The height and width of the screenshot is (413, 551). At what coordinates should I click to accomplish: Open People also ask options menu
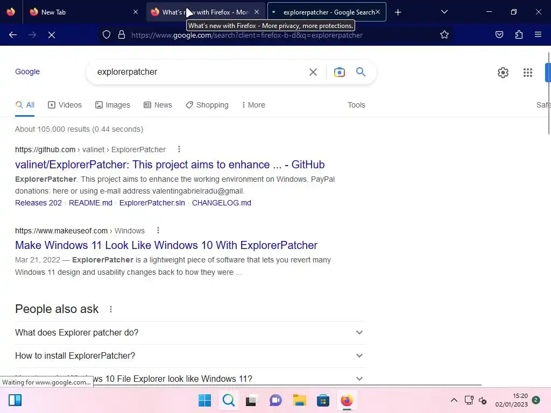pos(111,309)
